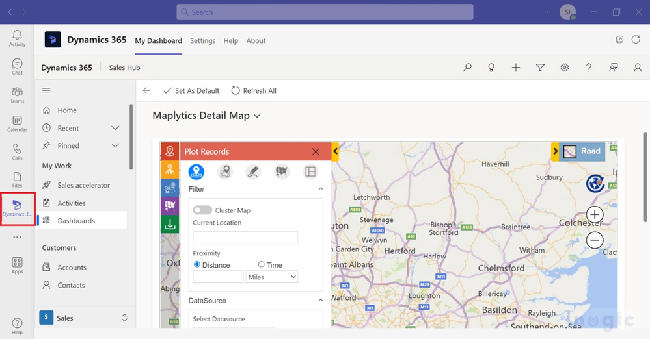Viewport: 650px width, 339px height.
Task: Collapse the Plot Records panel with left arrow
Action: point(335,151)
